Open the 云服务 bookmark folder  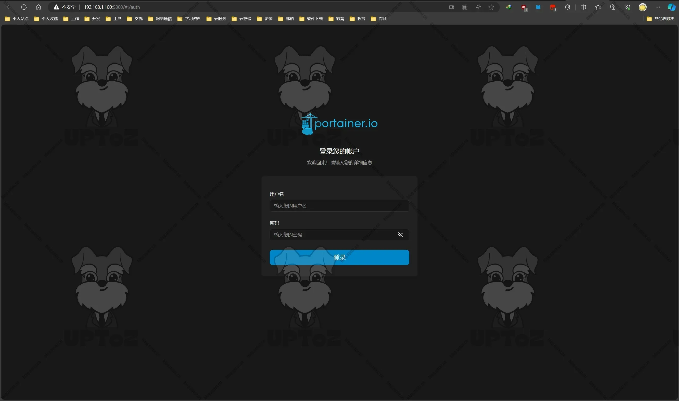pyautogui.click(x=216, y=19)
